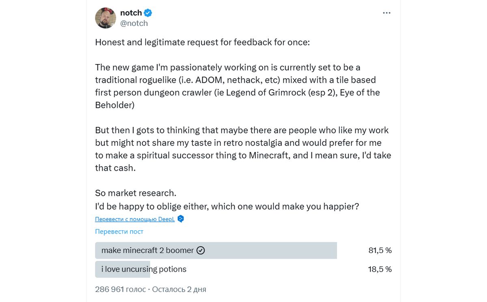Open notch's profile picture
487x302 pixels.
[106, 18]
